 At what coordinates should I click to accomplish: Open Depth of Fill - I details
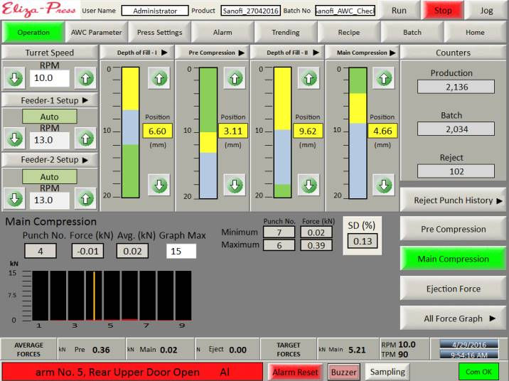137,53
